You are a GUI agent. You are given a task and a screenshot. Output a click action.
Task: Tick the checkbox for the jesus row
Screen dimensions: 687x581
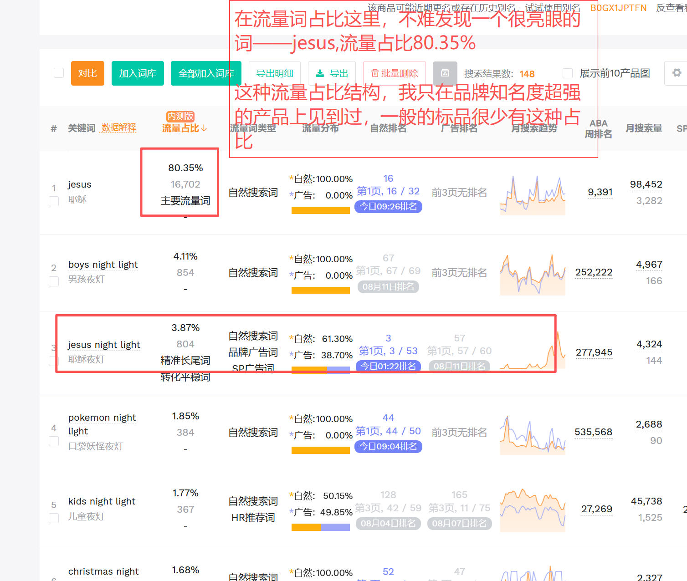pos(54,201)
